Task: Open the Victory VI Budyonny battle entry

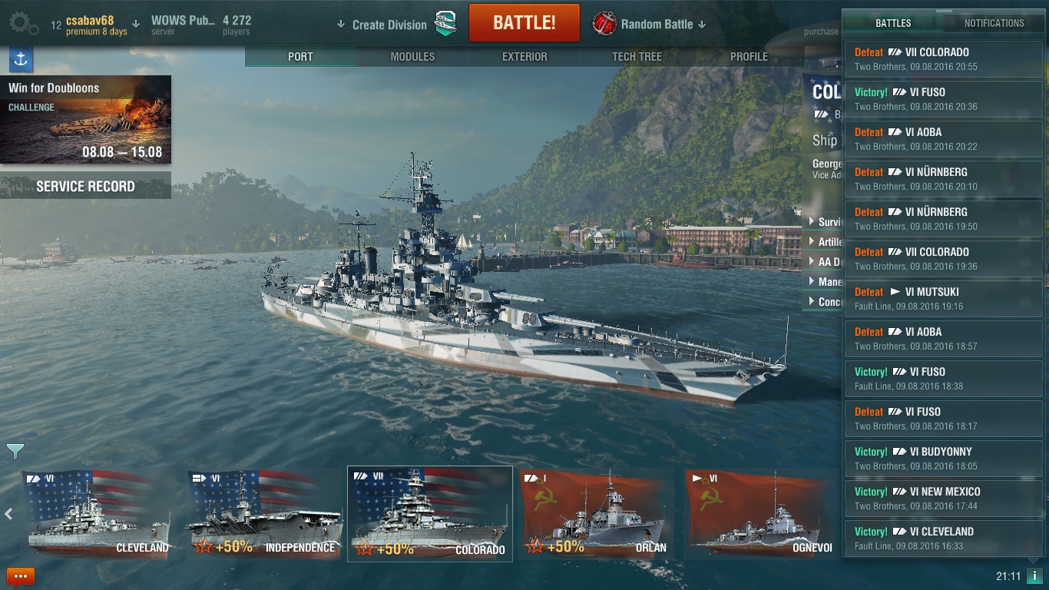Action: [x=943, y=458]
